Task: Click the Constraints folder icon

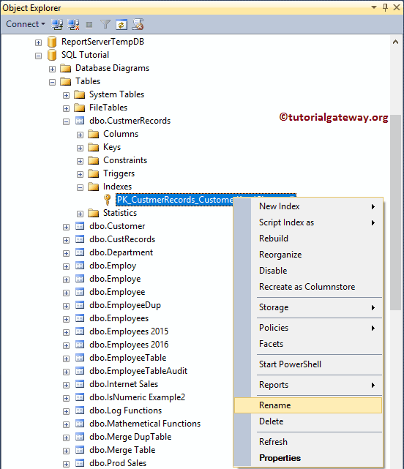Action: point(94,160)
